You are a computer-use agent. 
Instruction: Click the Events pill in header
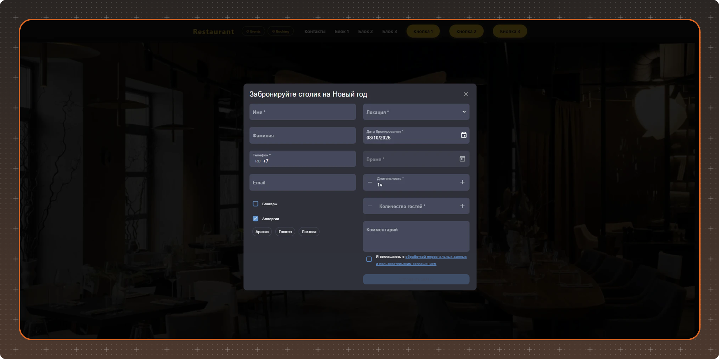pyautogui.click(x=253, y=31)
